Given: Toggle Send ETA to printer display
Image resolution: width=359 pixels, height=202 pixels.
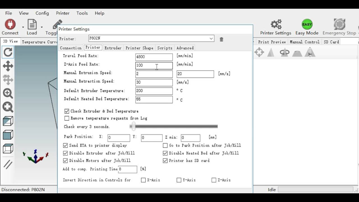Looking at the screenshot, I should pyautogui.click(x=65, y=146).
